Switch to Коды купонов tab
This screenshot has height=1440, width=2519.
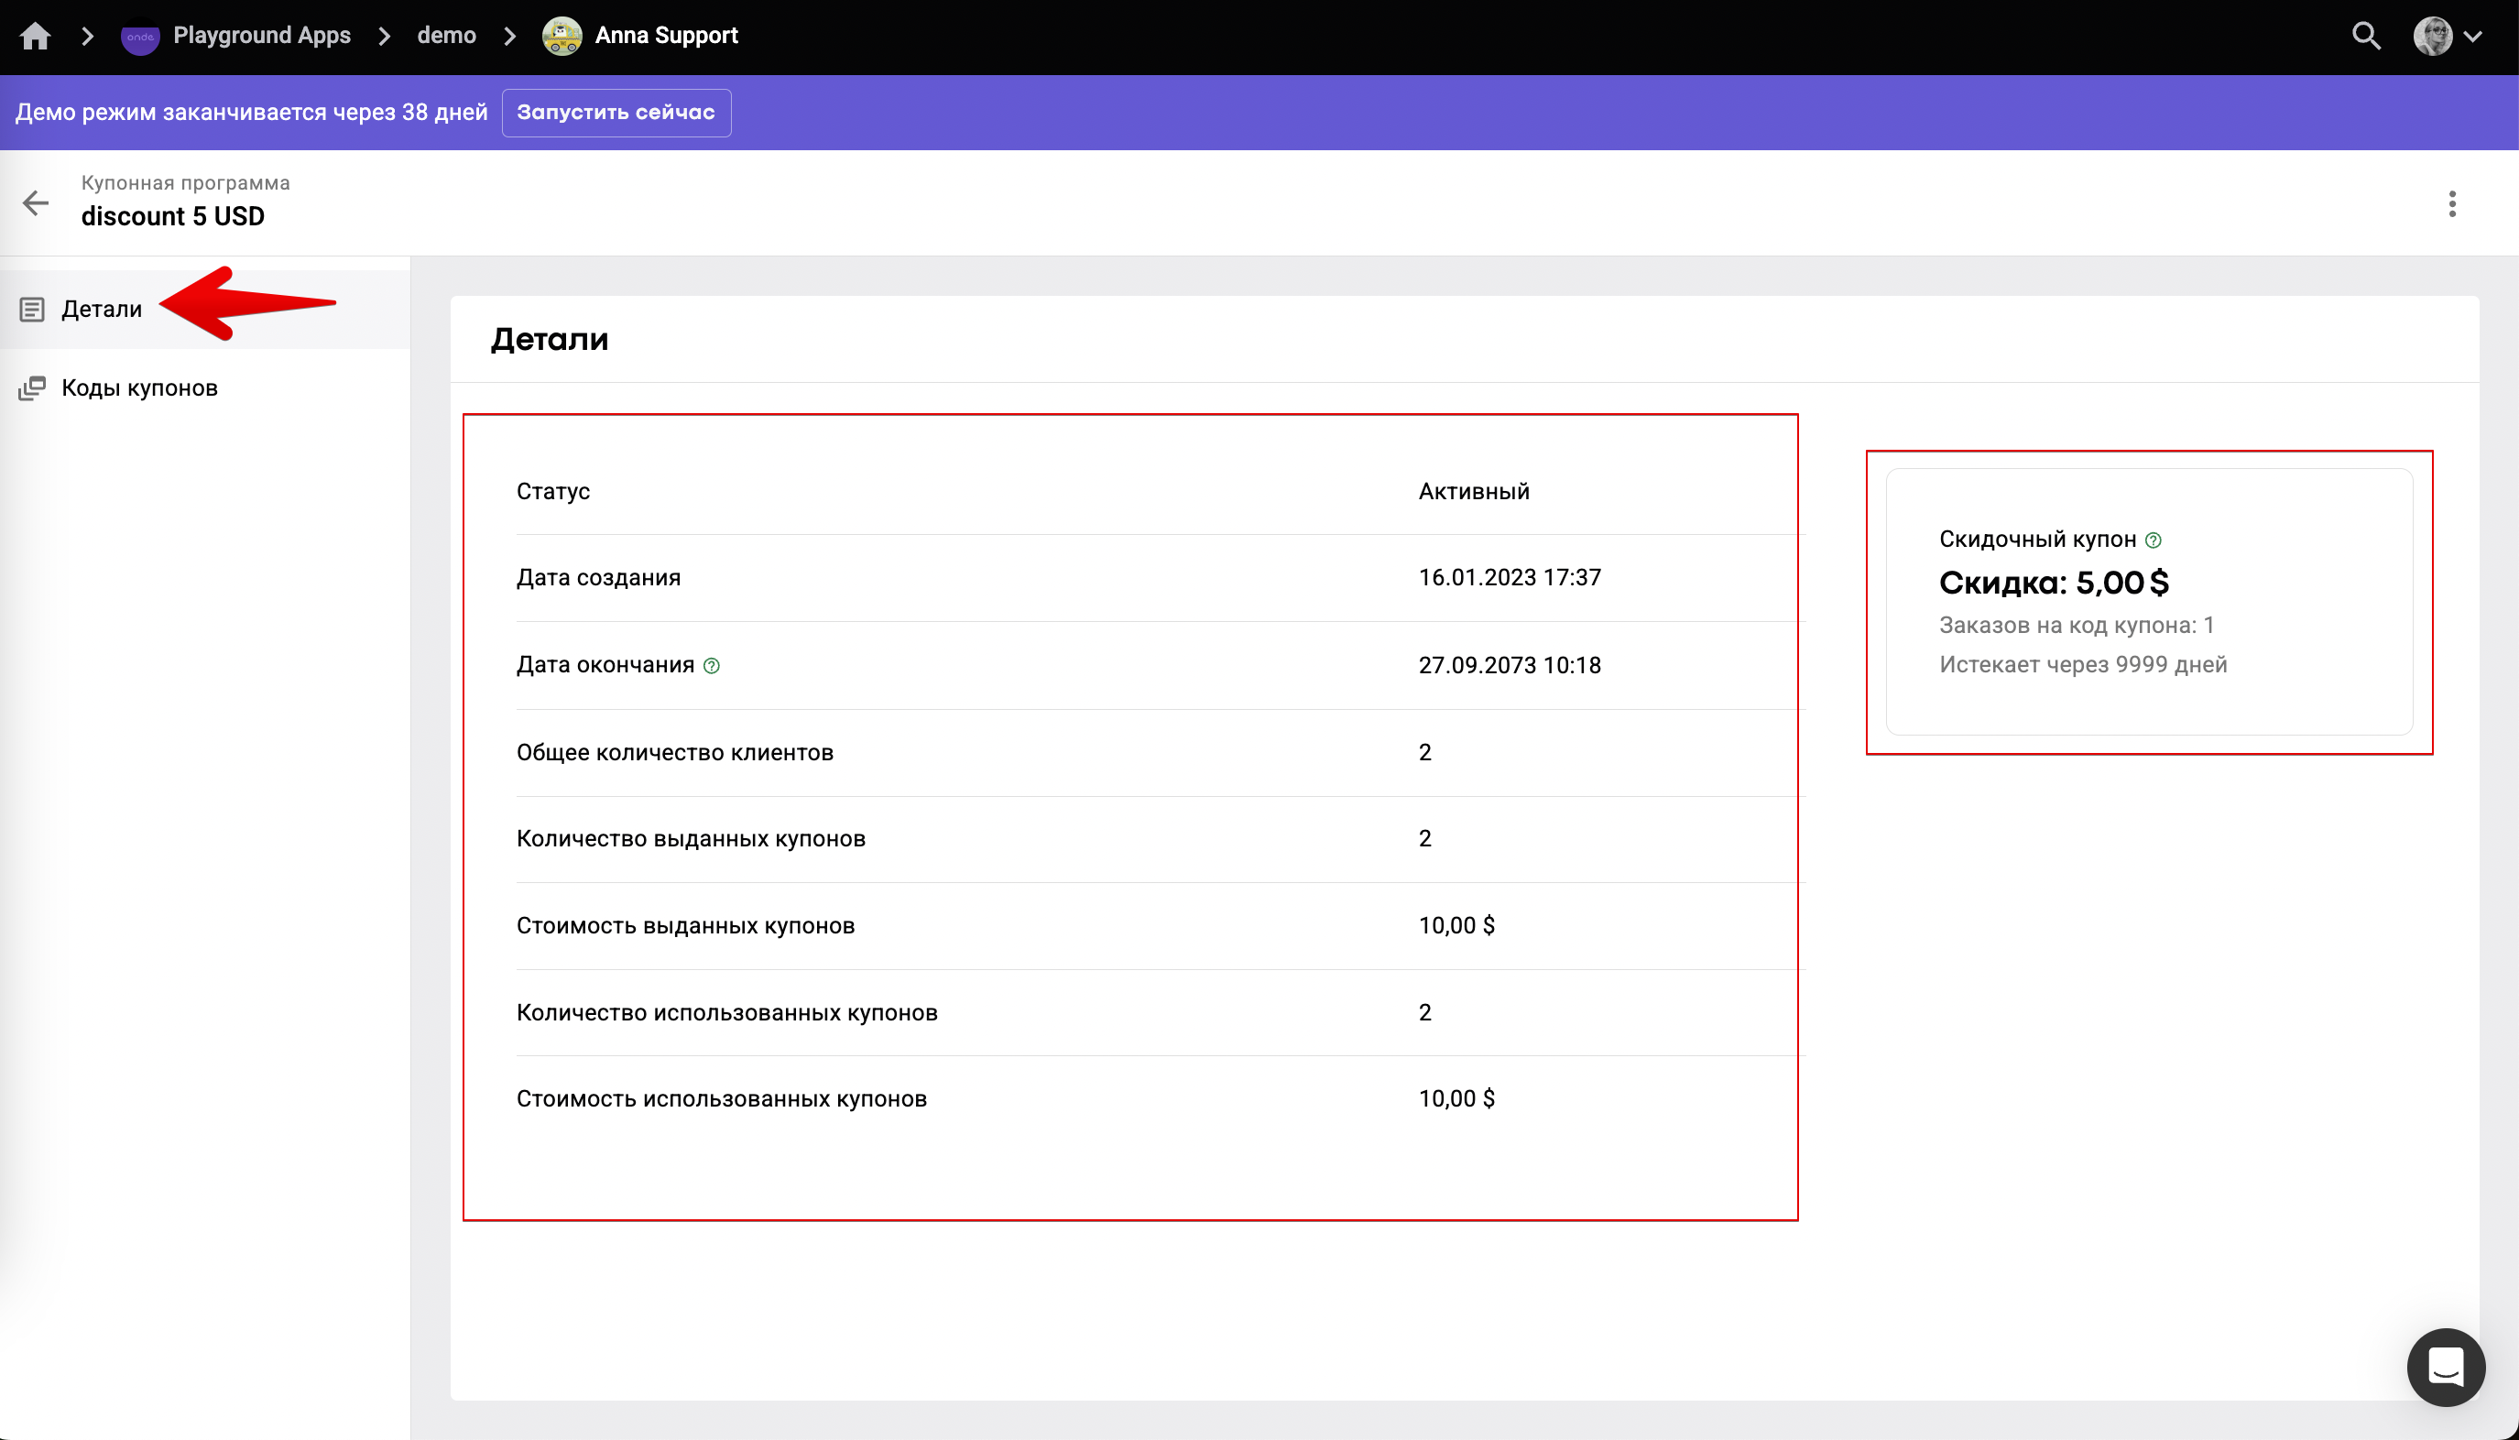139,387
